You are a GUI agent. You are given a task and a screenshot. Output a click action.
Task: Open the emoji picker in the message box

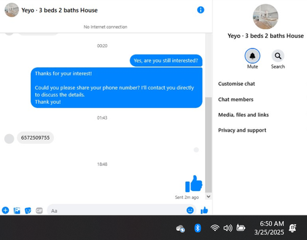190,210
